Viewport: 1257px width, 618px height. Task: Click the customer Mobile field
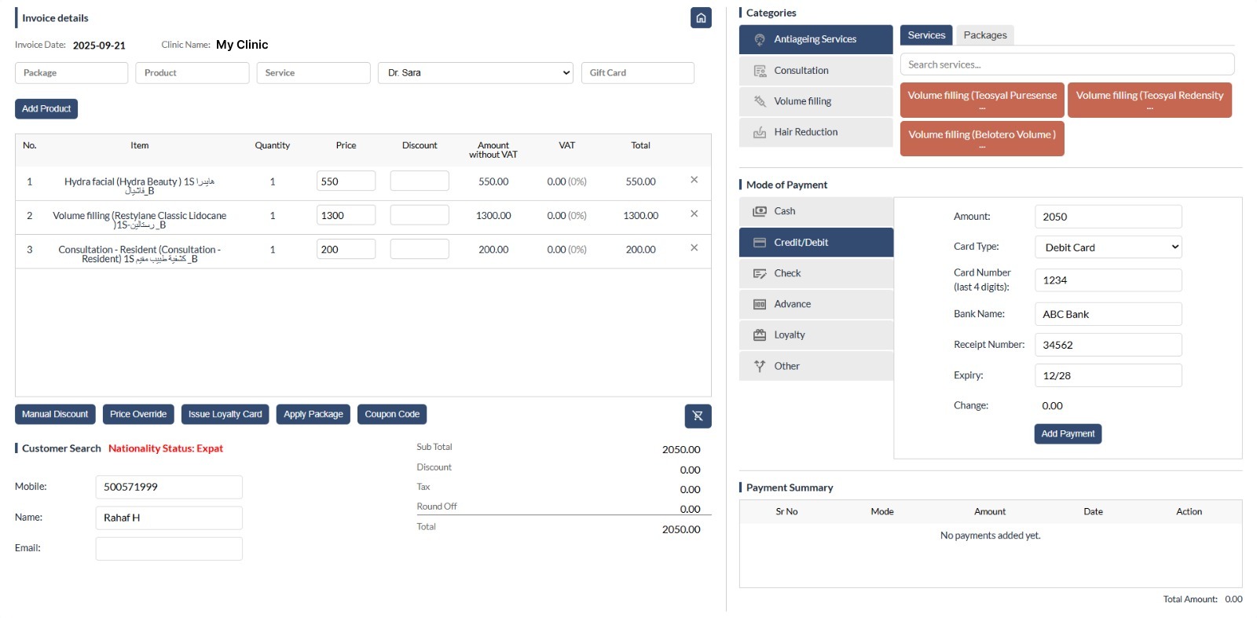coord(169,487)
